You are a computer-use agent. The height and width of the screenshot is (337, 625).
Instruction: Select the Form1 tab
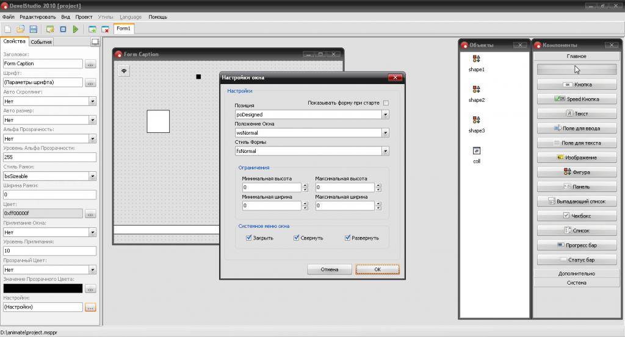[x=123, y=29]
